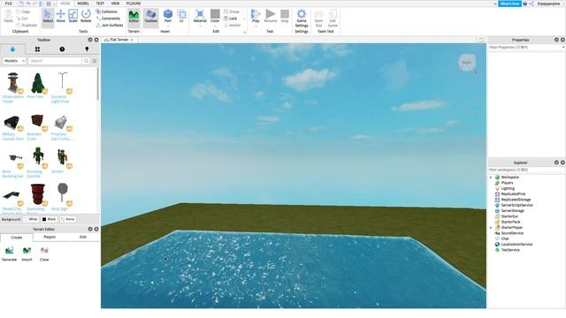Open the Help question mark icon

point(524,4)
